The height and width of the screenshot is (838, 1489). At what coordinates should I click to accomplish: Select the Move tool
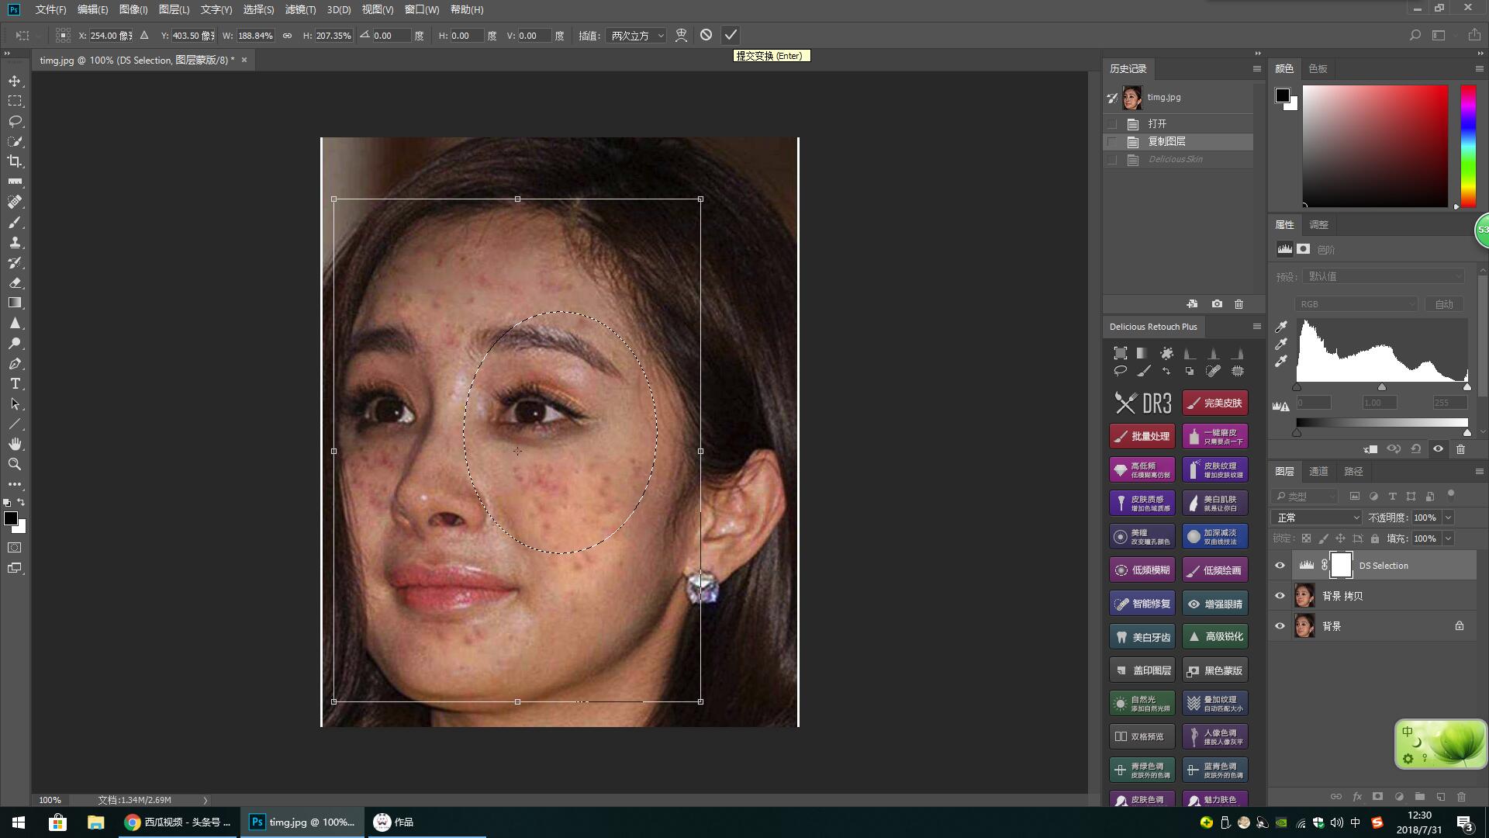[x=15, y=81]
